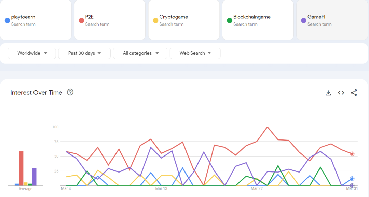369x197 pixels.
Task: Expand the Past 30 days dropdown
Action: 84,53
